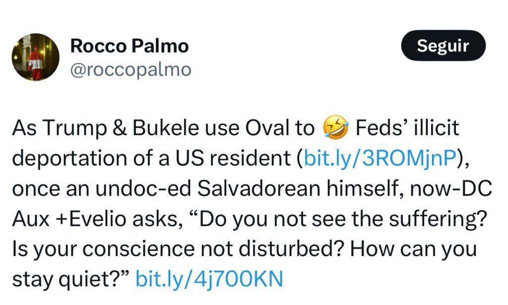508x305 pixels.
Task: Open the bit.ly/3ROMjnP link
Action: coord(380,158)
